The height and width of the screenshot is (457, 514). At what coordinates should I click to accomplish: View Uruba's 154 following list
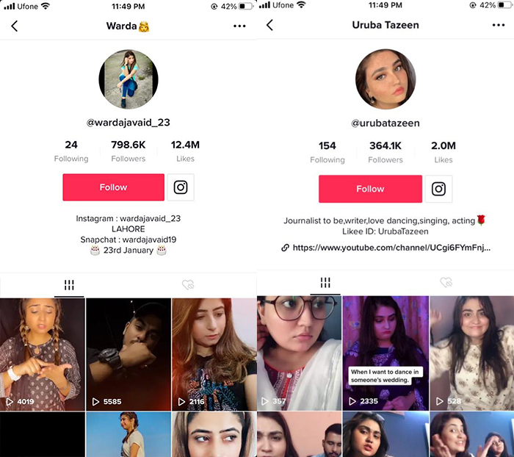pos(327,152)
